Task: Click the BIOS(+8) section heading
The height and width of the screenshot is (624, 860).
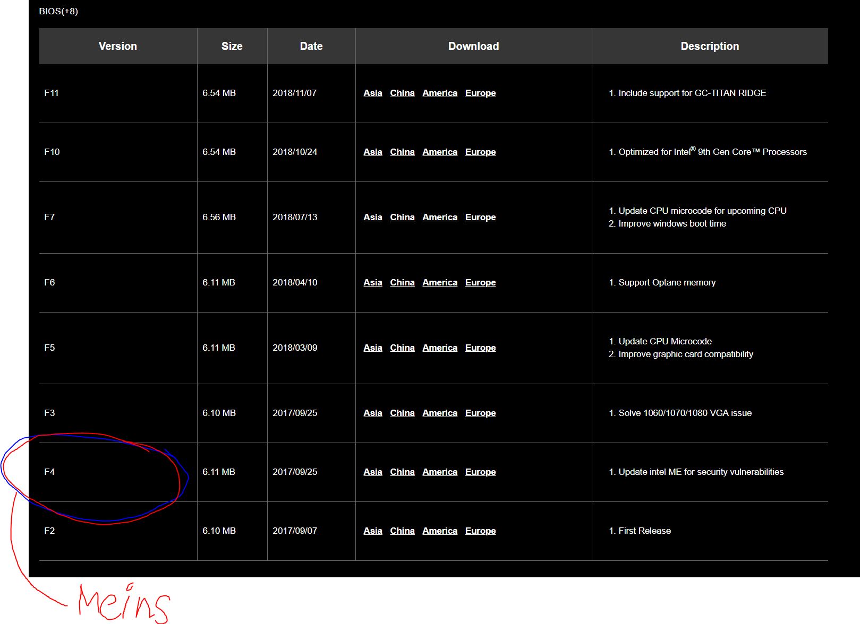Action: [58, 11]
